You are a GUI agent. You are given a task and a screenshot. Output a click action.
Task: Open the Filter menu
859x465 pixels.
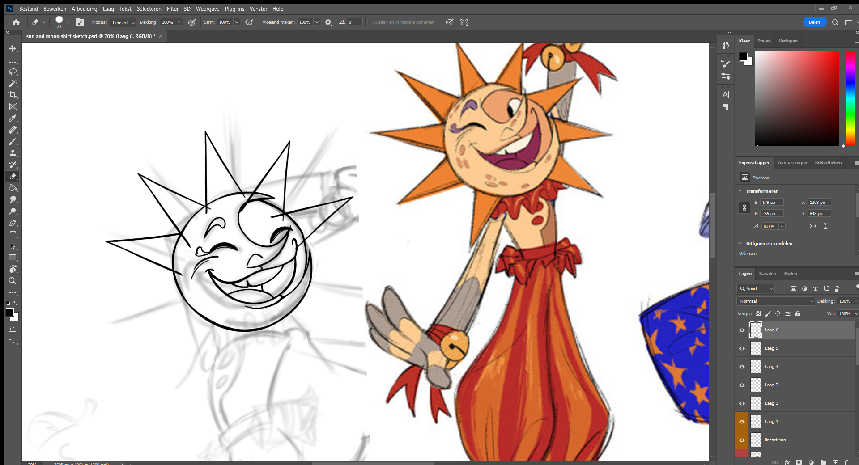(173, 9)
